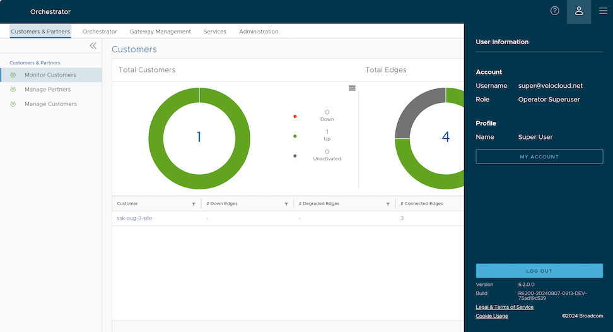Click the Monitor Customers sidebar icon
This screenshot has width=613, height=332.
click(13, 75)
